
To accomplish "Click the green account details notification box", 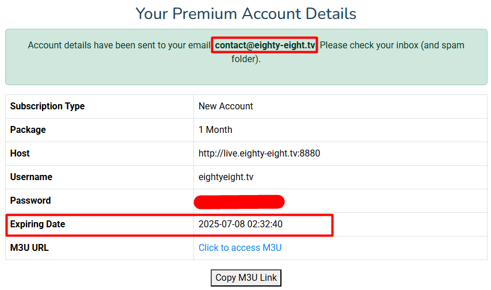I will [246, 57].
